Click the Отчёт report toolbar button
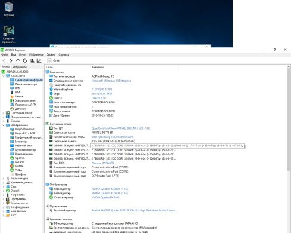Image resolution: width=291 pixels, height=233 pixels. click(54, 60)
